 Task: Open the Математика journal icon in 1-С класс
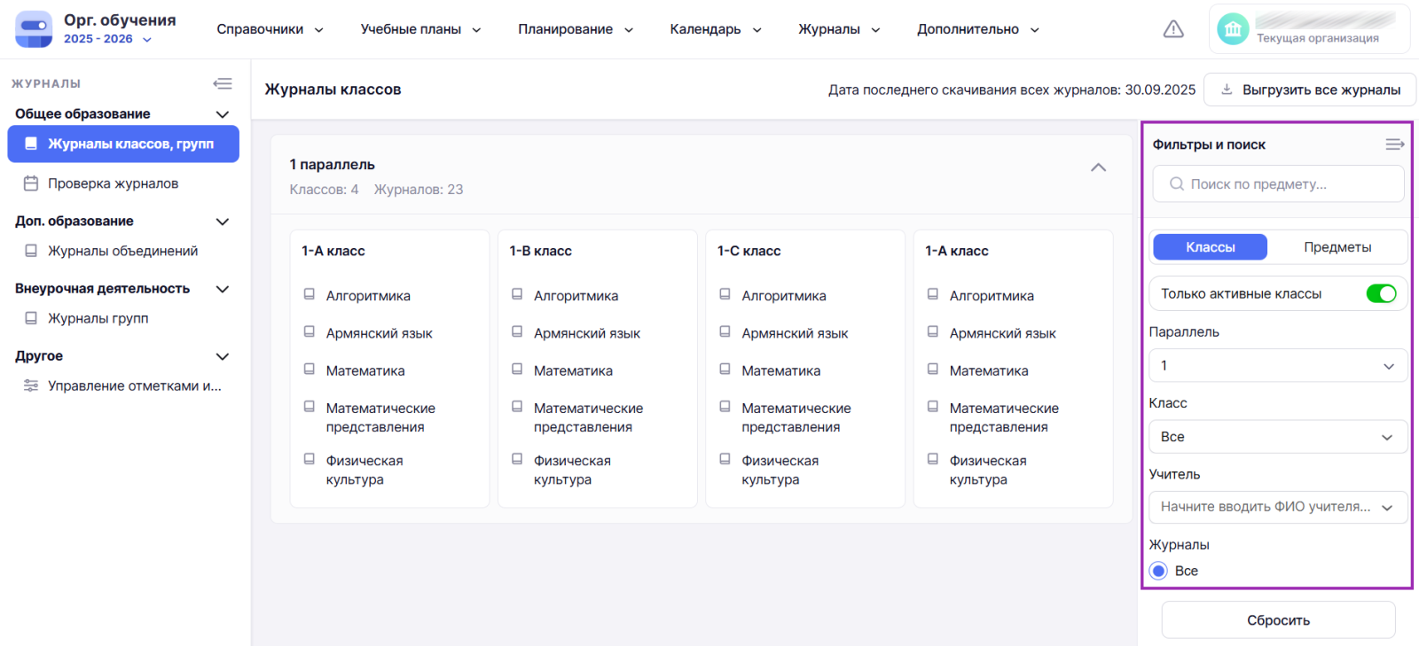click(725, 370)
